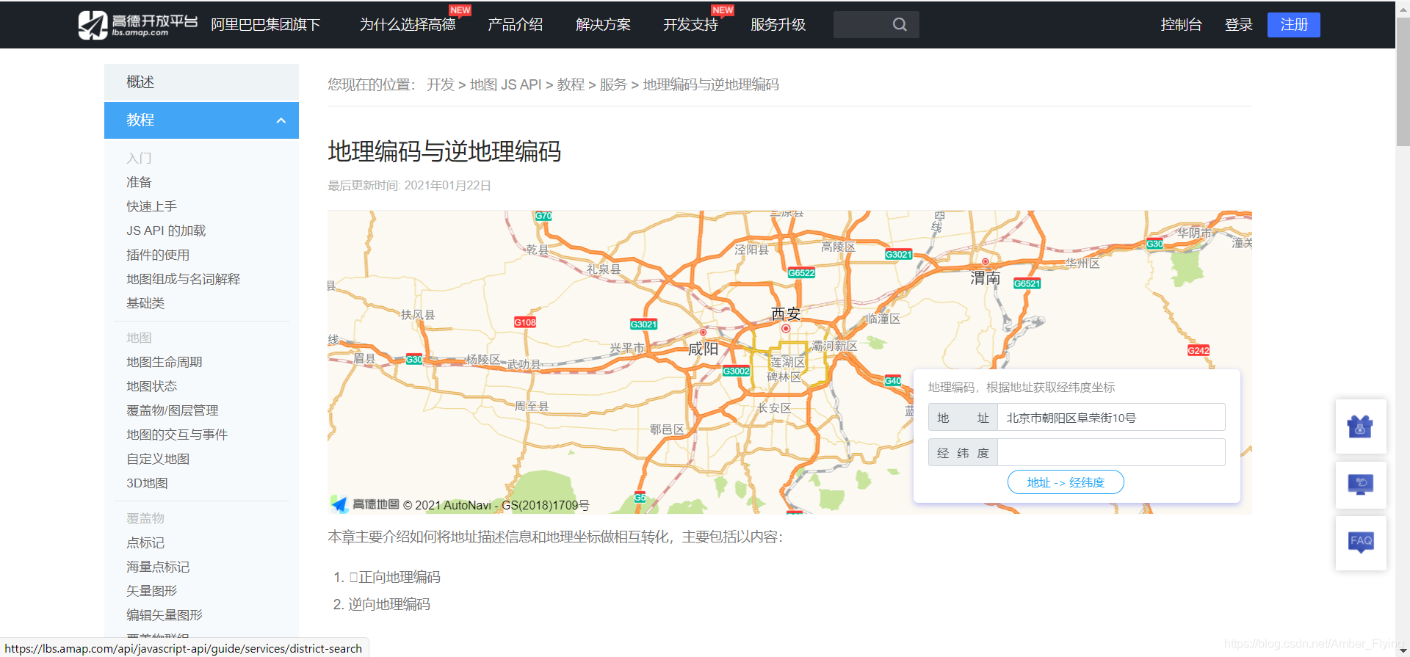Click G6522 highway badge on map
Screen dimensions: 1410x657
[801, 273]
